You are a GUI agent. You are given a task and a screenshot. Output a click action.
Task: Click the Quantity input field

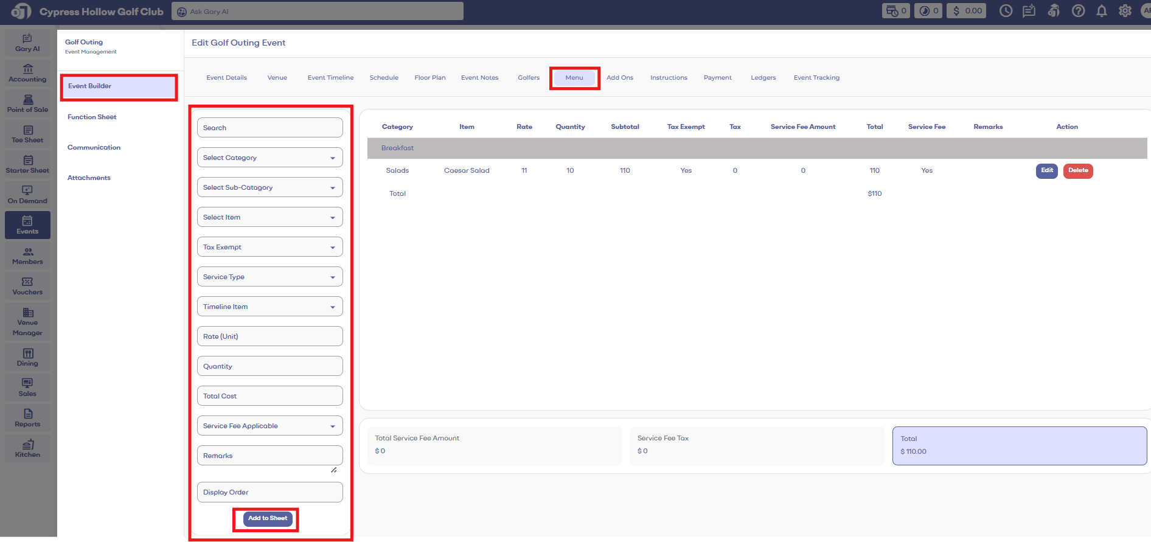coord(269,366)
